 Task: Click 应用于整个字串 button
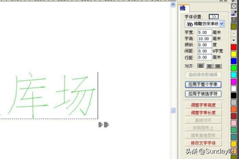[203, 84]
